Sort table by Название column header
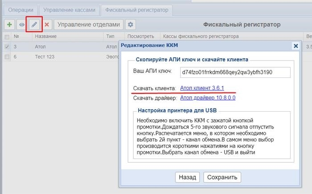Viewport: 312px width, 194px height. pos(46,36)
